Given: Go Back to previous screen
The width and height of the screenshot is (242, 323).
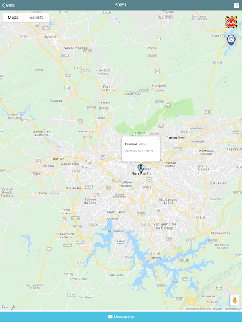Looking at the screenshot, I should click(8, 5).
